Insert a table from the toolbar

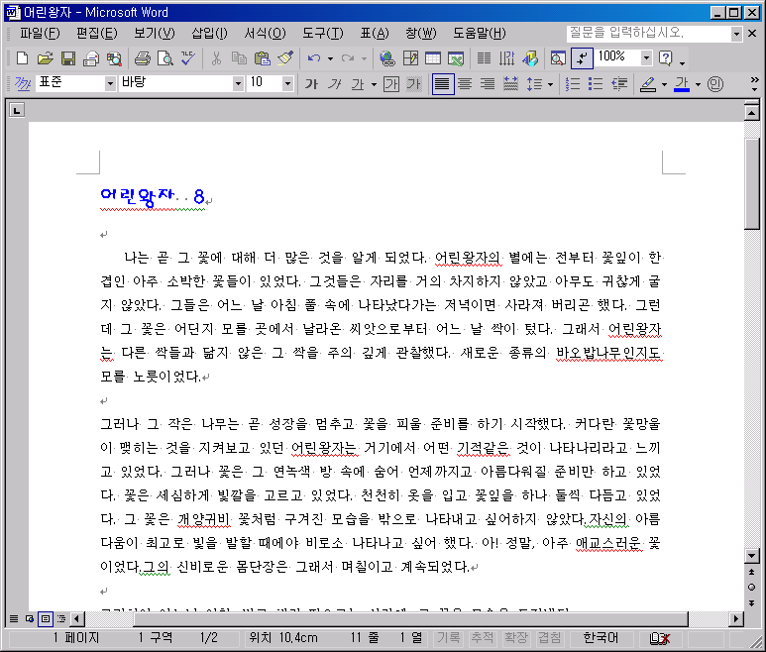point(433,58)
